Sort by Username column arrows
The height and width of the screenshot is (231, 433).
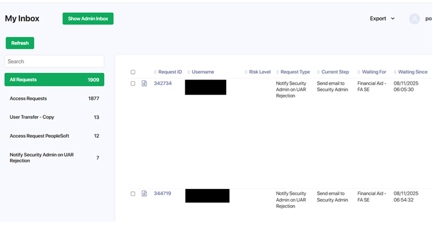pos(189,72)
